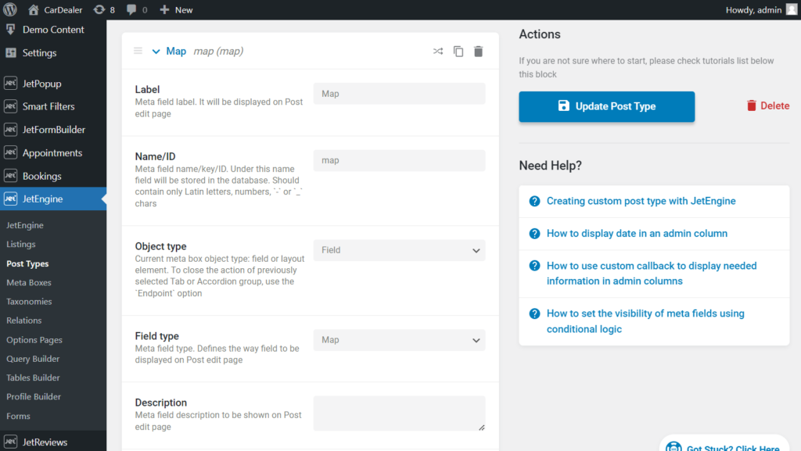
Task: Open the New content menu
Action: pos(176,9)
